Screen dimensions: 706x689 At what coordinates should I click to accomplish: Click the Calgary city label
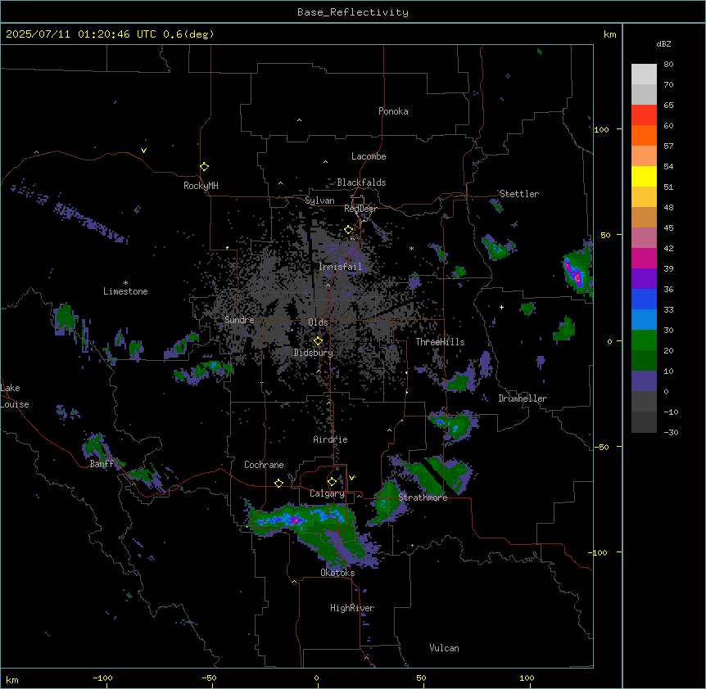tap(327, 493)
